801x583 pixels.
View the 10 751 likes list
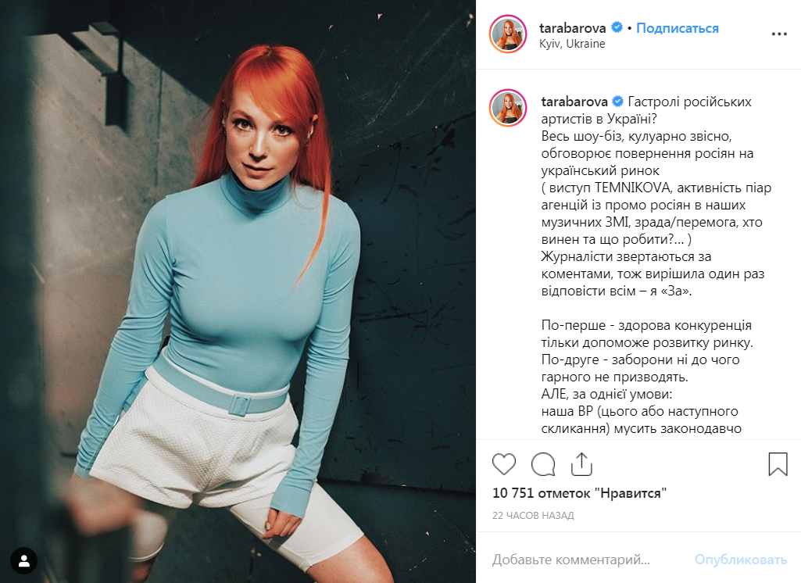point(579,493)
